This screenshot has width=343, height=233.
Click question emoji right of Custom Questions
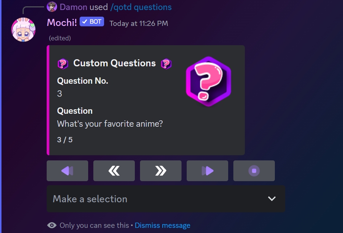[x=166, y=64]
